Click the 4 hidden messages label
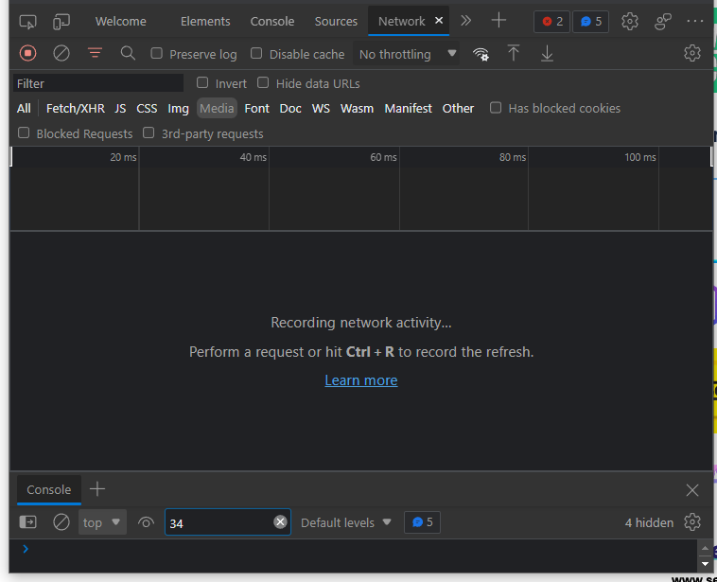The width and height of the screenshot is (717, 582). point(649,522)
